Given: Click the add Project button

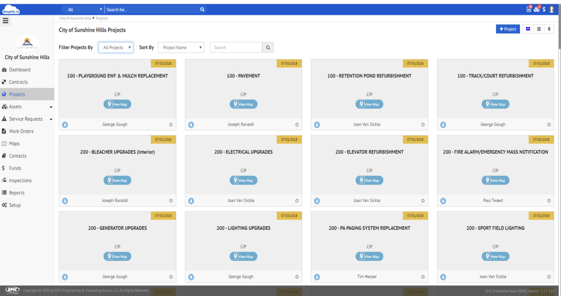Looking at the screenshot, I should click(507, 29).
